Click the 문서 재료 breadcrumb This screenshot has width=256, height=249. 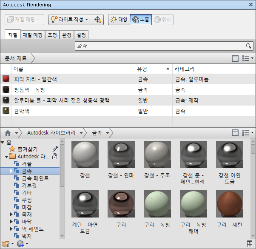click(x=16, y=58)
